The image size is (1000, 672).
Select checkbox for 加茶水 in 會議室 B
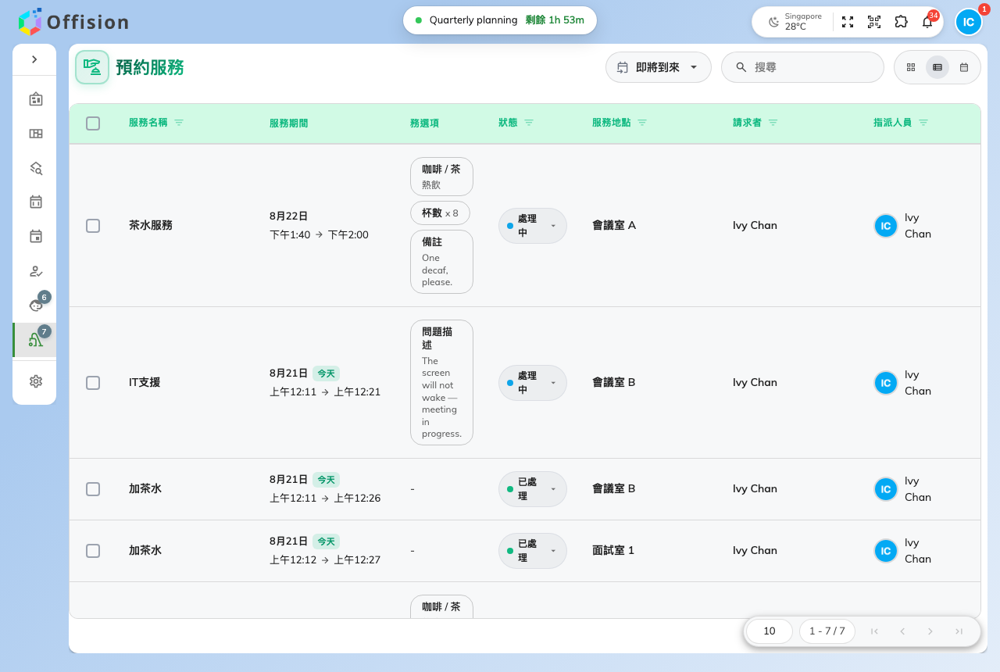pyautogui.click(x=93, y=489)
